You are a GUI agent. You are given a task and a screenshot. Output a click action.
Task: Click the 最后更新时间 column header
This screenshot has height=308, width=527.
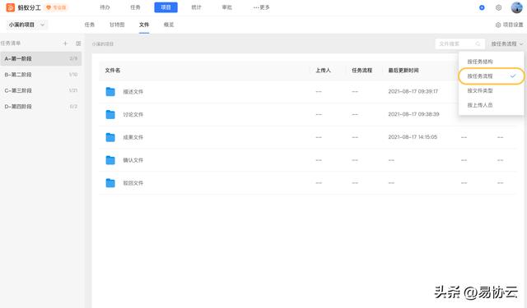pos(403,71)
